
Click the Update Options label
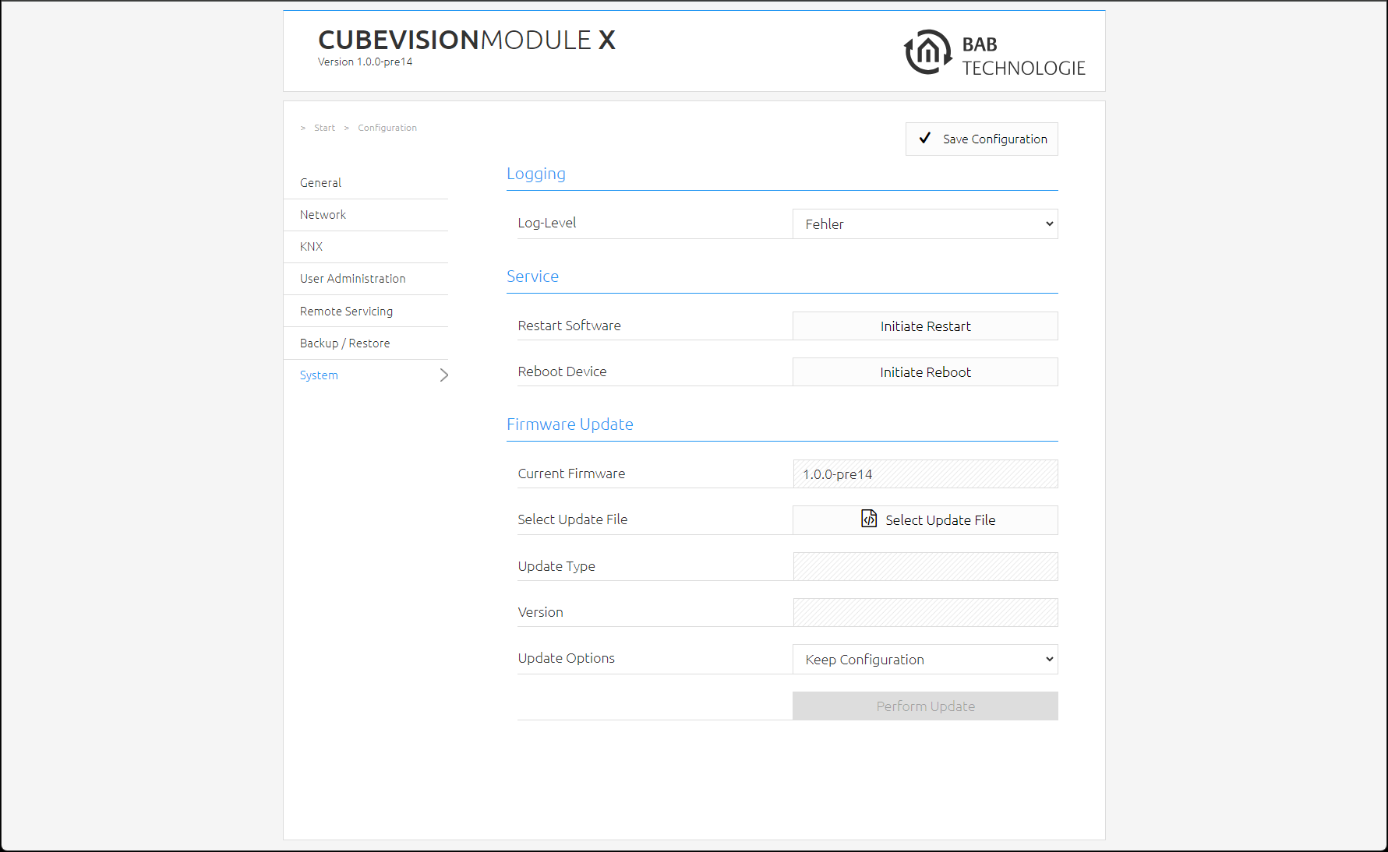566,658
